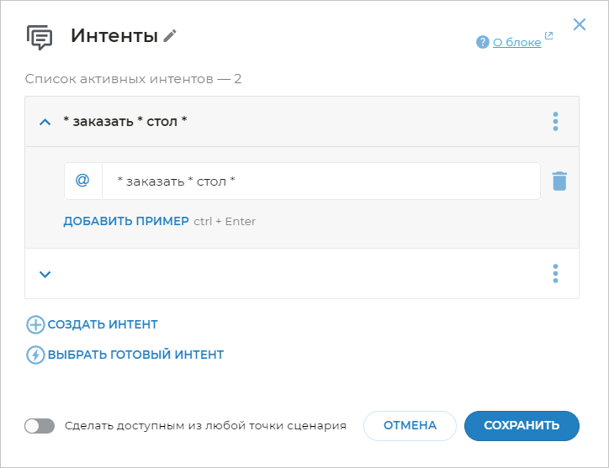This screenshot has width=609, height=468.
Task: Open the «О блоке» help link
Action: 516,42
